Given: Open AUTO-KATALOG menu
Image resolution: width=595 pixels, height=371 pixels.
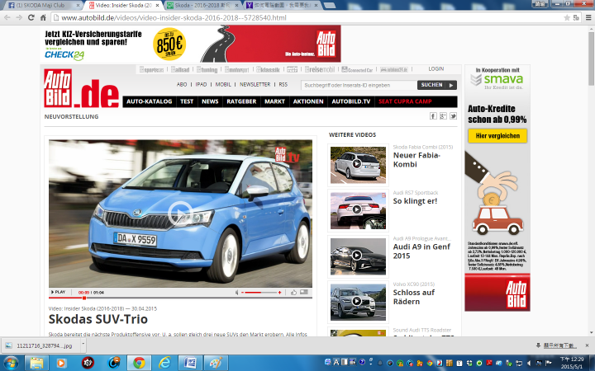Looking at the screenshot, I should 149,101.
